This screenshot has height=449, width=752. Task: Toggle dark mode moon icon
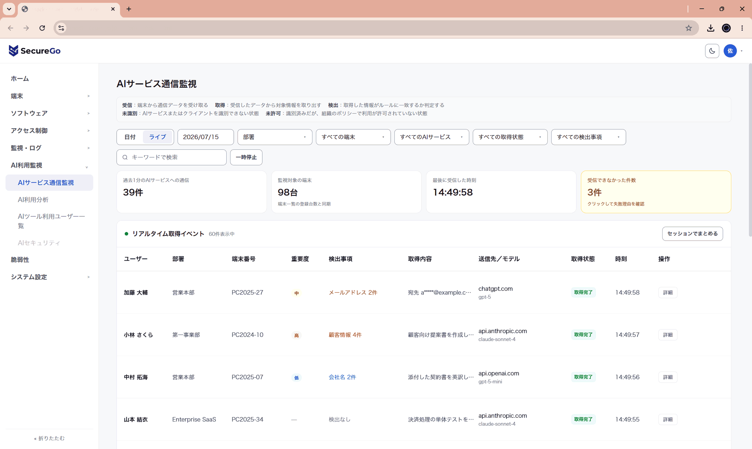click(712, 51)
